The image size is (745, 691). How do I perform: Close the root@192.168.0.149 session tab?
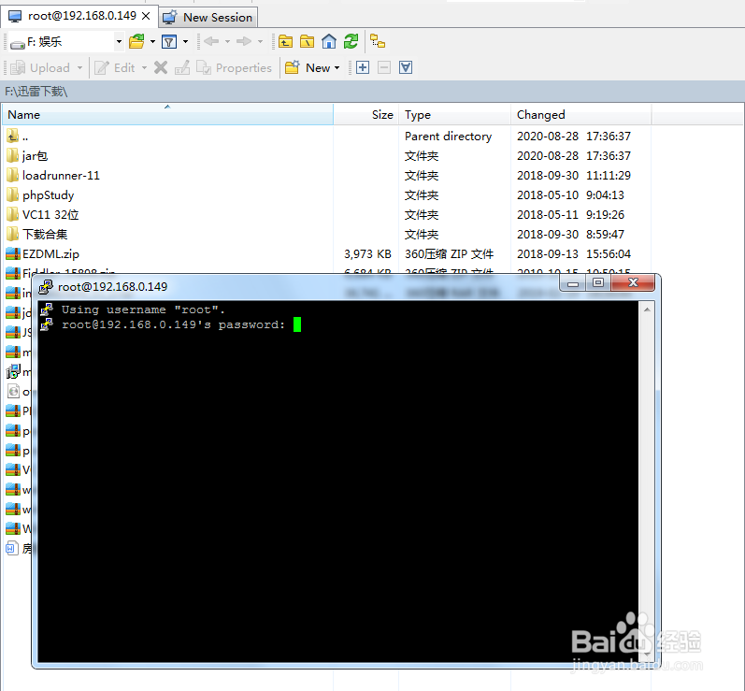pos(147,16)
